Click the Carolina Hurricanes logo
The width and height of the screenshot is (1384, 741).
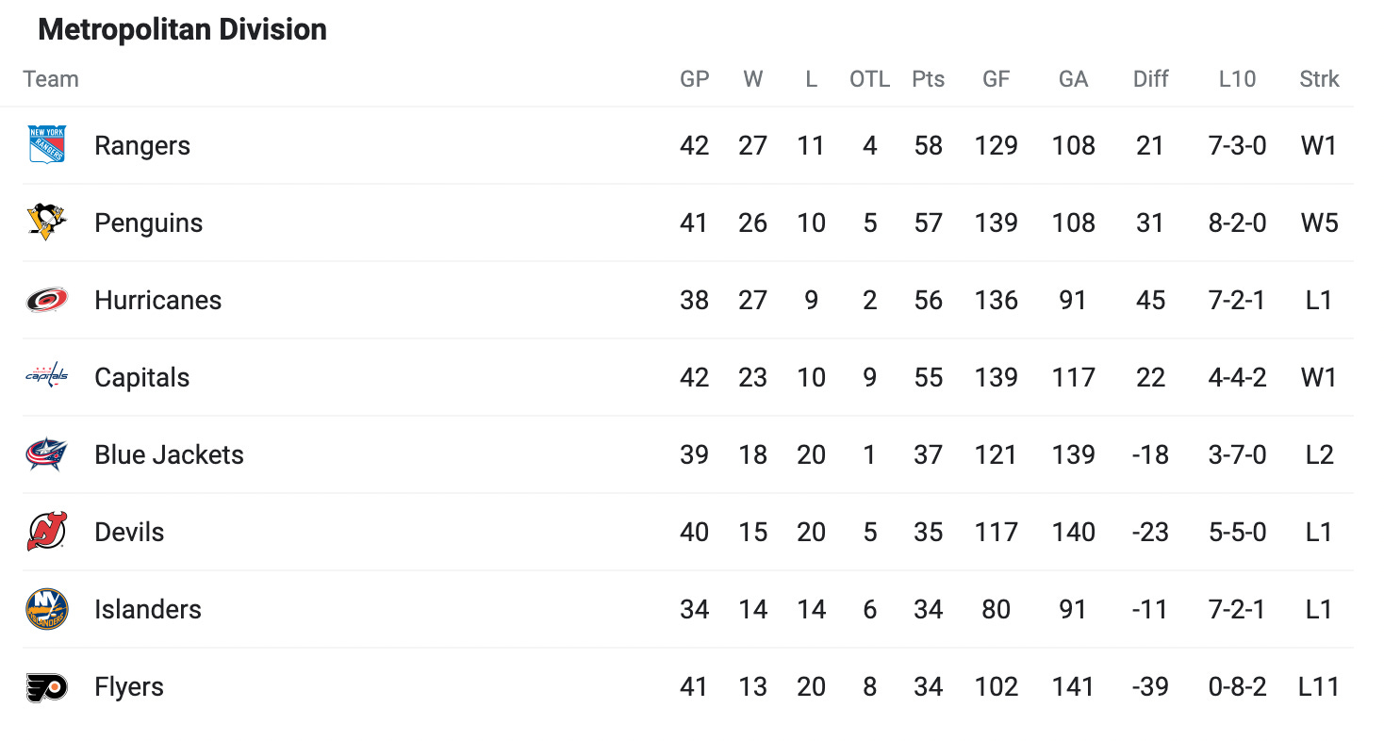(x=46, y=300)
